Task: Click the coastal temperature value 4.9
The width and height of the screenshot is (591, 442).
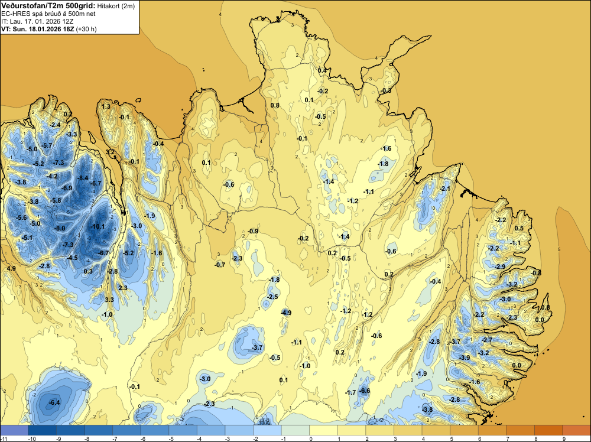Action: (11, 268)
